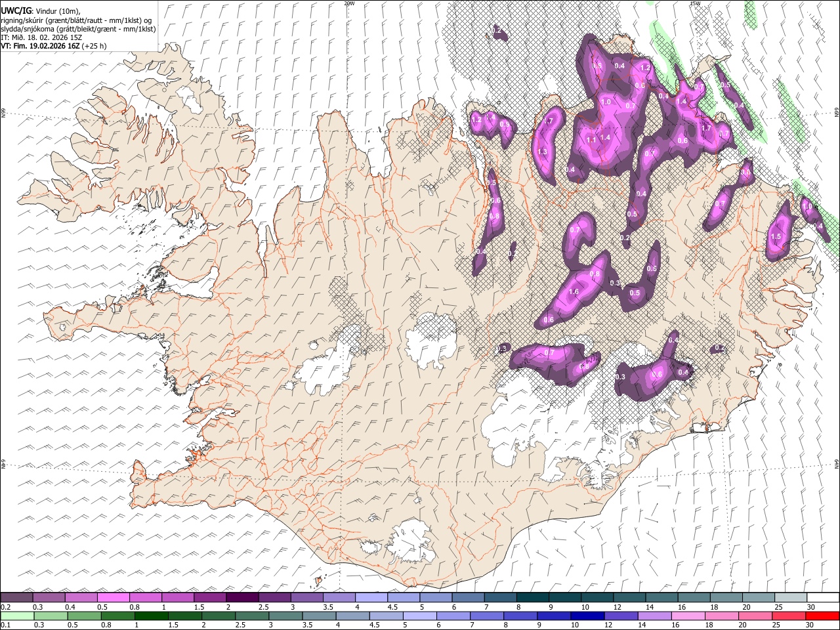Select upper legend swatch between 3.5 and 4
The image size is (840, 630).
(x=339, y=597)
